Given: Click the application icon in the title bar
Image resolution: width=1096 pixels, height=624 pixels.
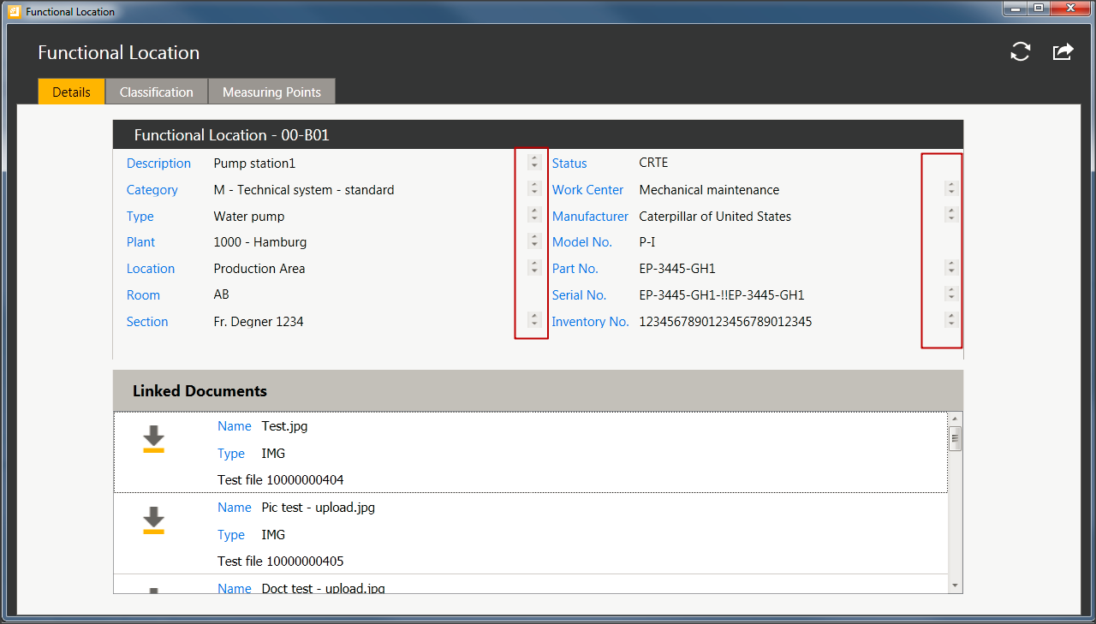Looking at the screenshot, I should coord(14,12).
